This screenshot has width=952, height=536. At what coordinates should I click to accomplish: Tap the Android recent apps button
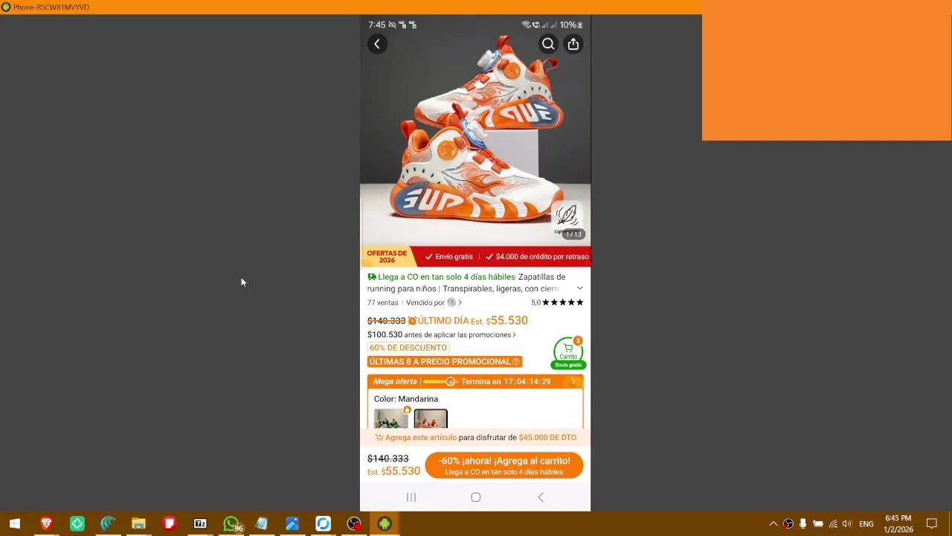coord(411,497)
